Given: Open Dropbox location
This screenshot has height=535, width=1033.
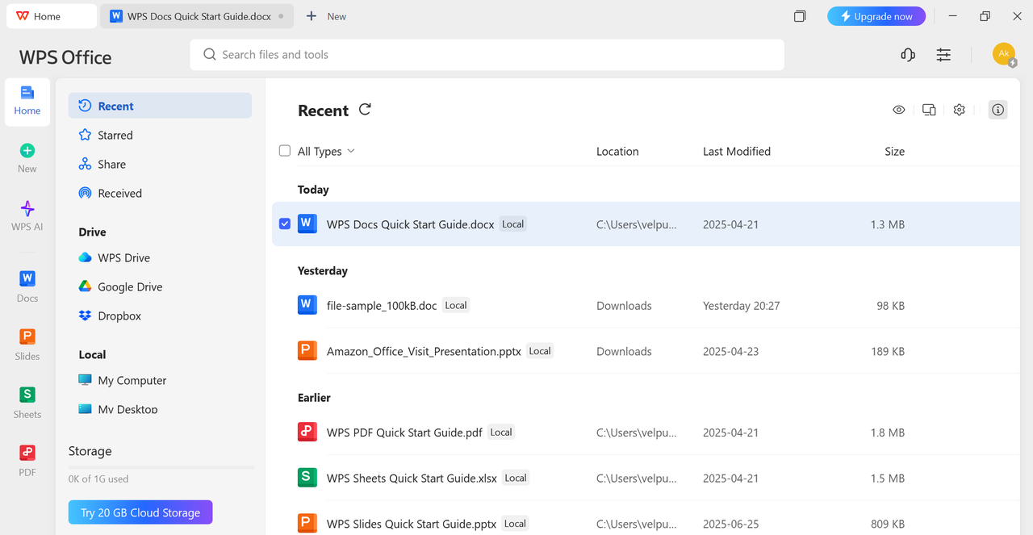Looking at the screenshot, I should point(160,316).
